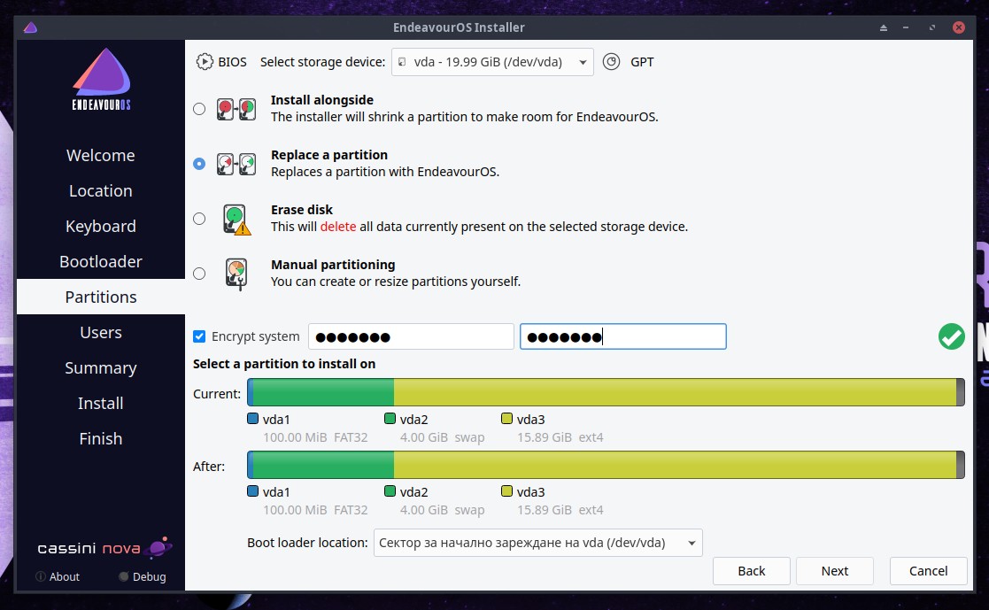The image size is (989, 610).
Task: Click the yellow vda3 swatch in After legend
Action: [506, 490]
